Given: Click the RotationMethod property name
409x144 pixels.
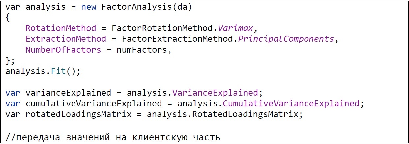Looking at the screenshot, I should coord(61,28).
